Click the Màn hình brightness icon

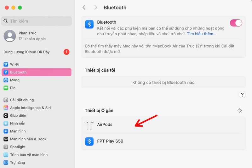(x=6, y=131)
